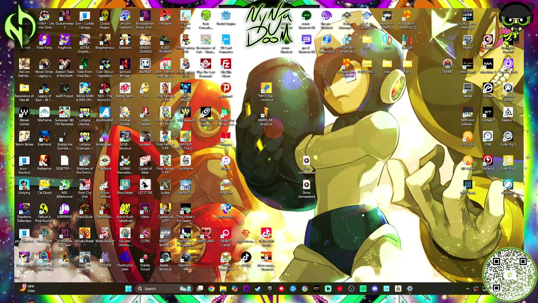538x303 pixels.
Task: Open the Shine Unmastered file
Action: [x=306, y=189]
